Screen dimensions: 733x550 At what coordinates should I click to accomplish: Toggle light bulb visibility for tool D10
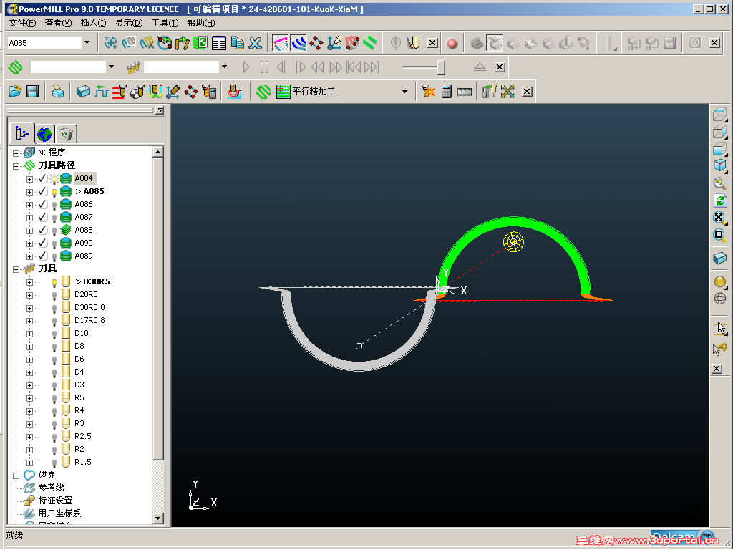point(54,334)
